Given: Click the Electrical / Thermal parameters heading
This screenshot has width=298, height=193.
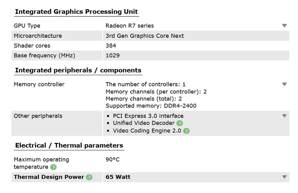Looking at the screenshot, I should [69, 145].
